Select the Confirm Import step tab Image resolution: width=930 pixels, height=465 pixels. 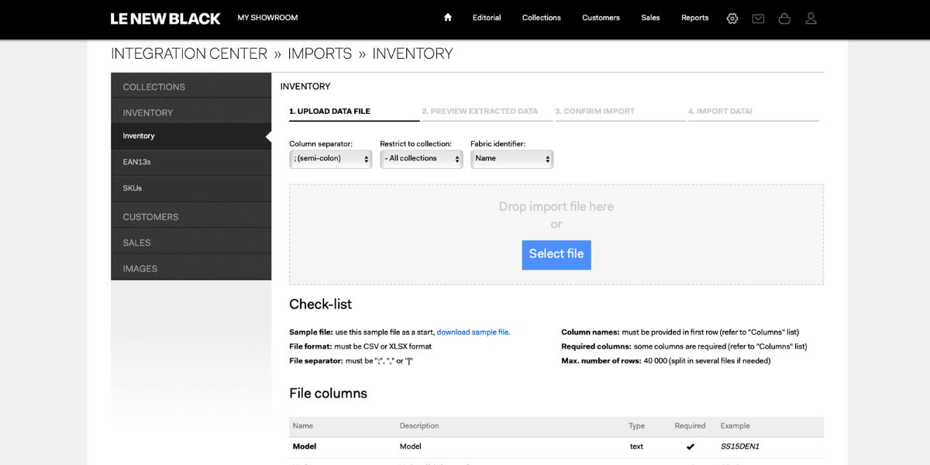pyautogui.click(x=620, y=112)
